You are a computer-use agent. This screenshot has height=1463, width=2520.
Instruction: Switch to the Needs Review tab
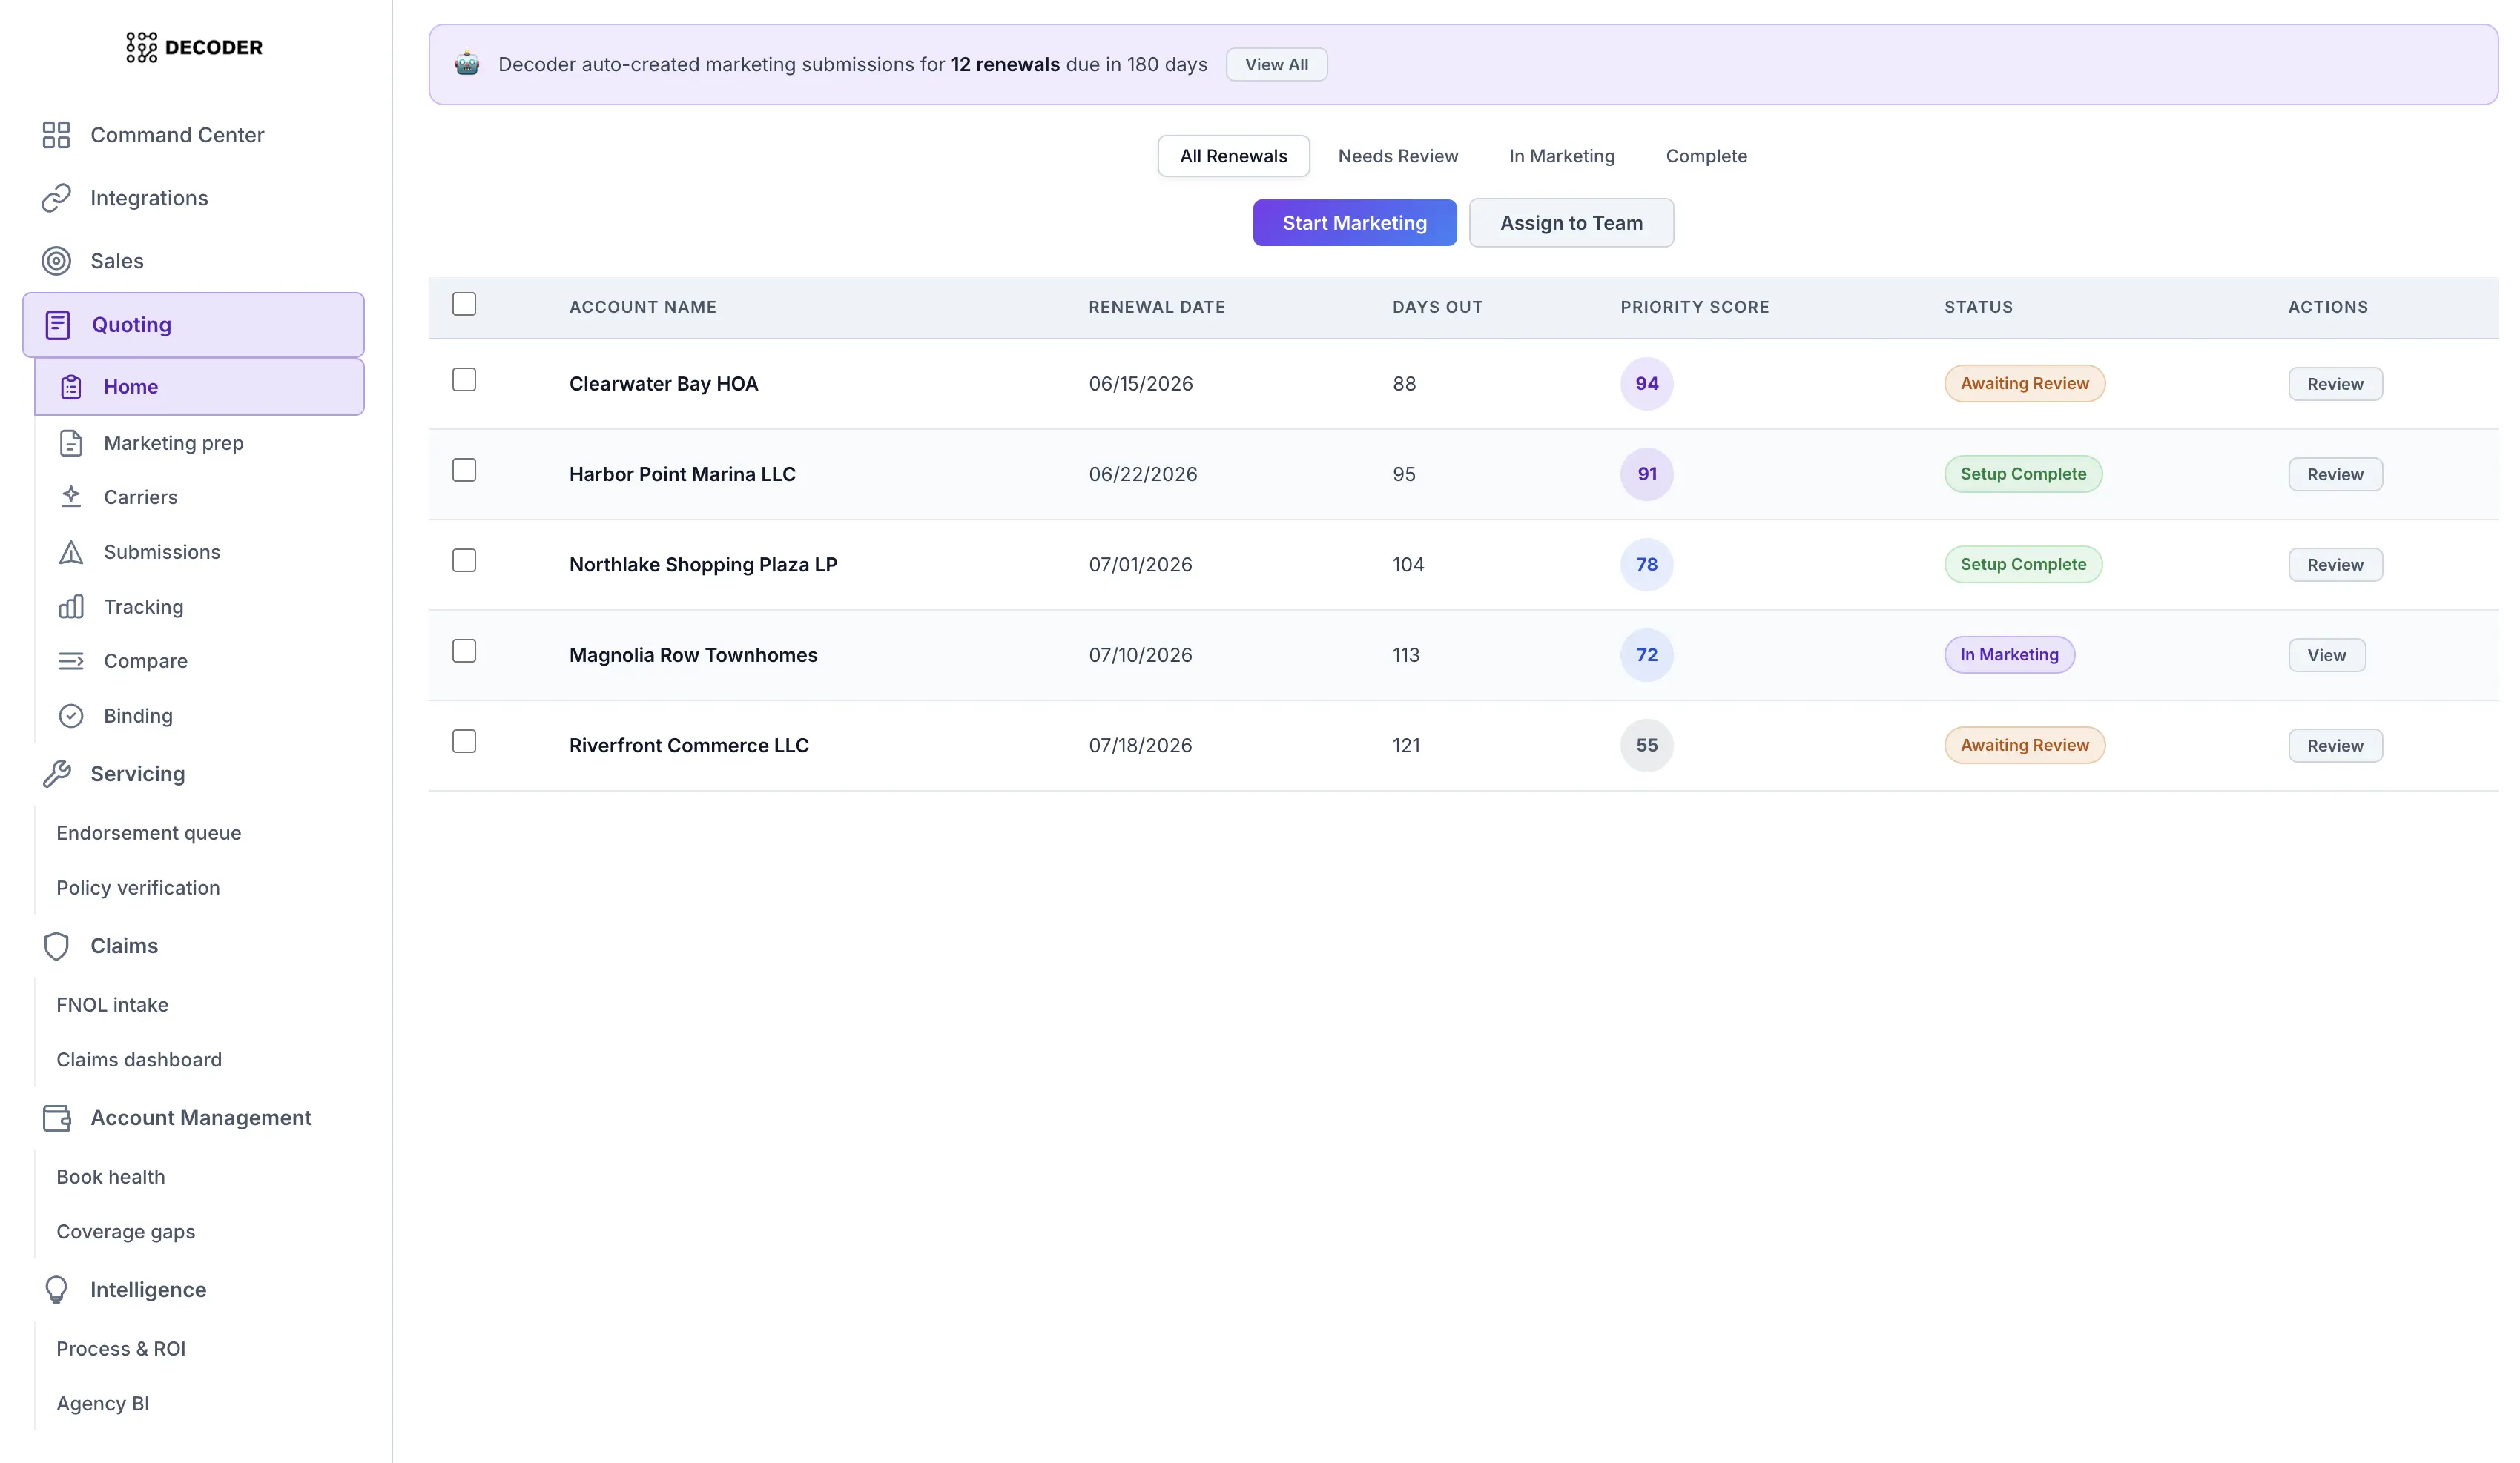1398,156
